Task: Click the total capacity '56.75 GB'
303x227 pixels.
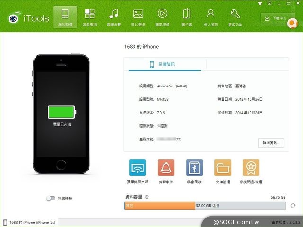Action: click(278, 197)
